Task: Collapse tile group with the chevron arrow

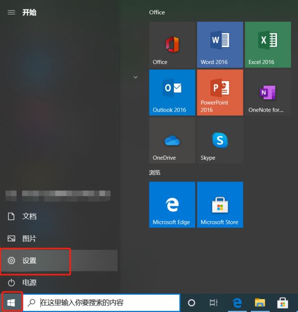Action: coord(136,77)
